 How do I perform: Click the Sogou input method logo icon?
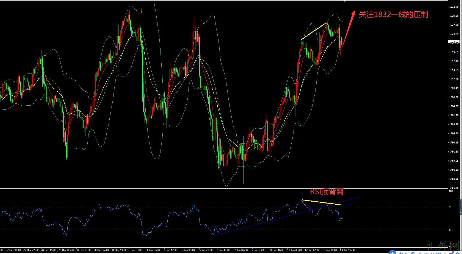pos(393,252)
